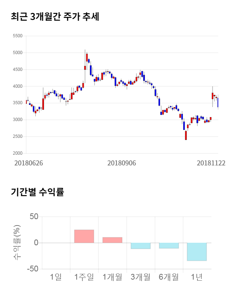
Task: Click the 20181122 date label
Action: tap(211, 163)
